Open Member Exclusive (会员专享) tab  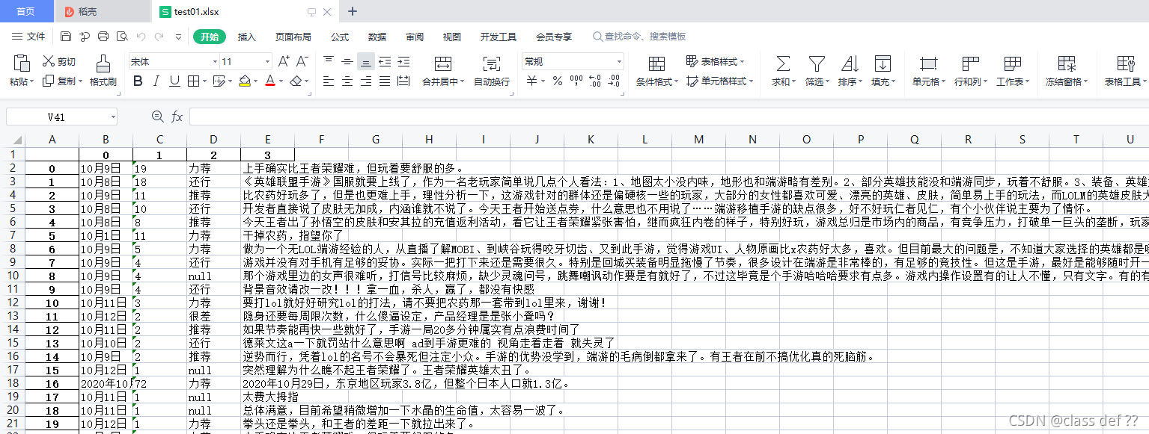point(554,37)
